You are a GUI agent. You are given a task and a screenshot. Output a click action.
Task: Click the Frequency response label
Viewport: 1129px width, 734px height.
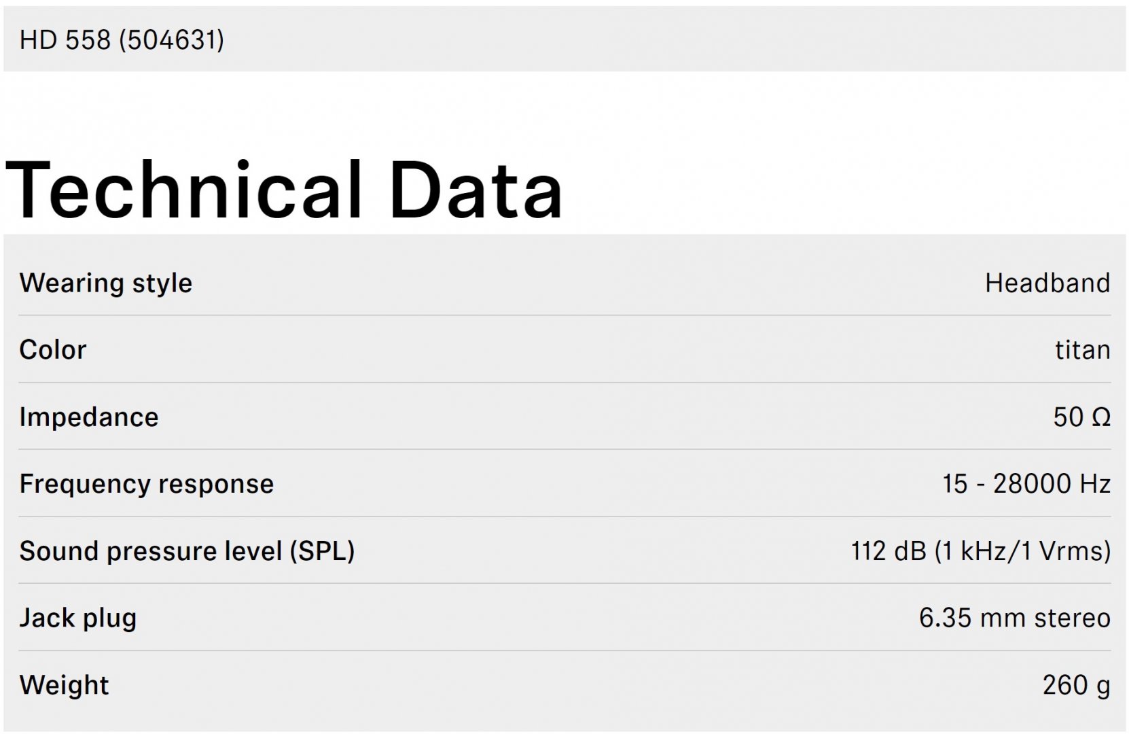146,484
